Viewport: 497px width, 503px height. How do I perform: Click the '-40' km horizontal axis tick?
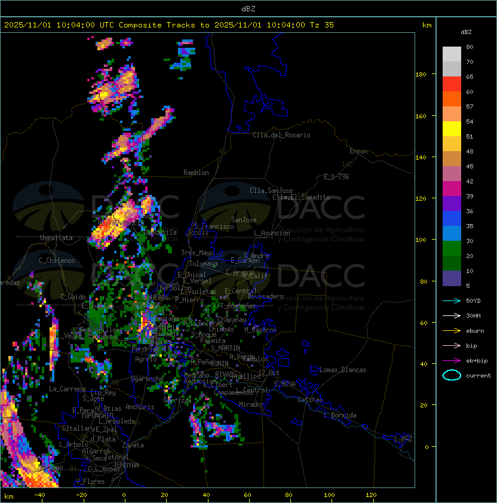pyautogui.click(x=39, y=495)
